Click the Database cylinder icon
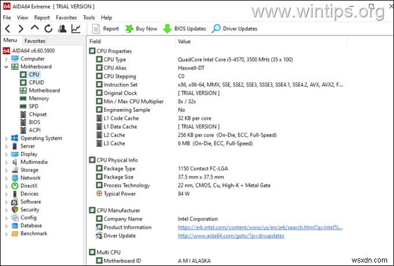 [15, 226]
